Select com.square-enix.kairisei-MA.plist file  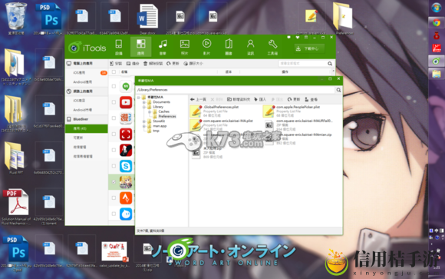[222, 125]
